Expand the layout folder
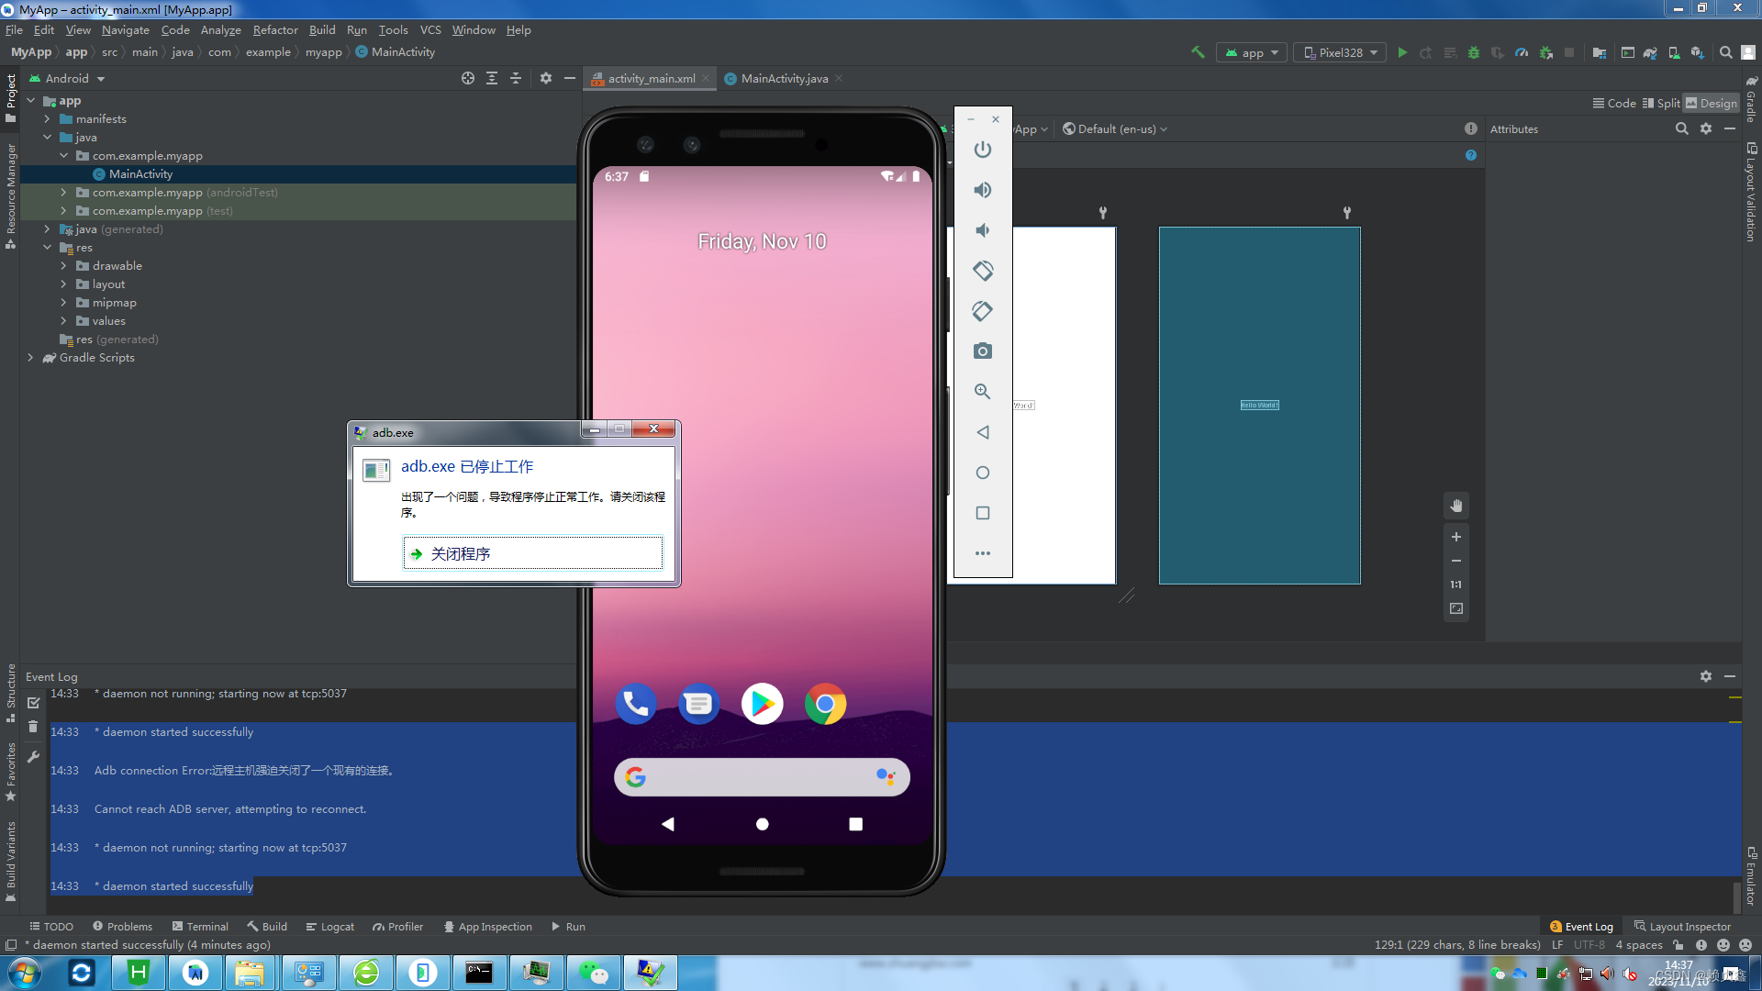Image resolution: width=1762 pixels, height=991 pixels. pyautogui.click(x=63, y=284)
